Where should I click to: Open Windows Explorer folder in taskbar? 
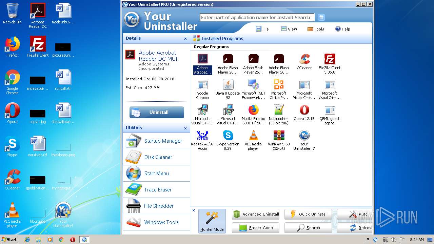click(38, 240)
